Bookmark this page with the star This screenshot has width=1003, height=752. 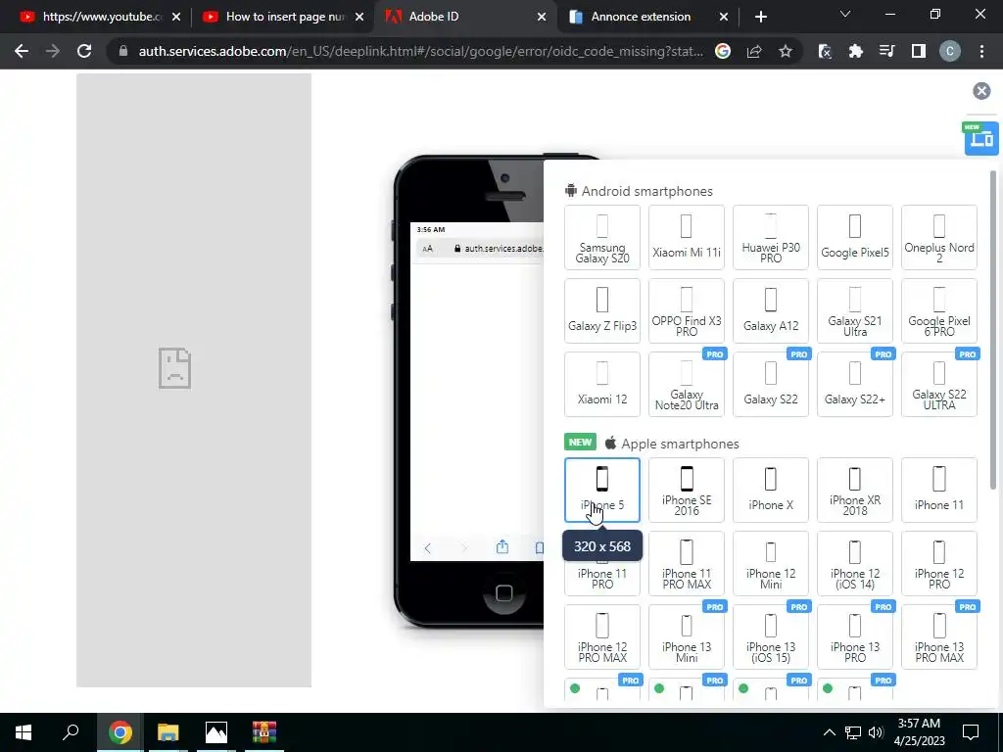point(786,51)
